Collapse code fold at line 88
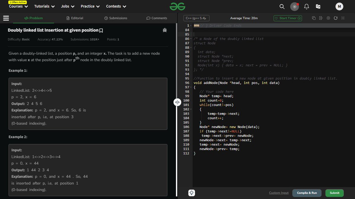The height and width of the screenshot is (199, 355). 191,47
